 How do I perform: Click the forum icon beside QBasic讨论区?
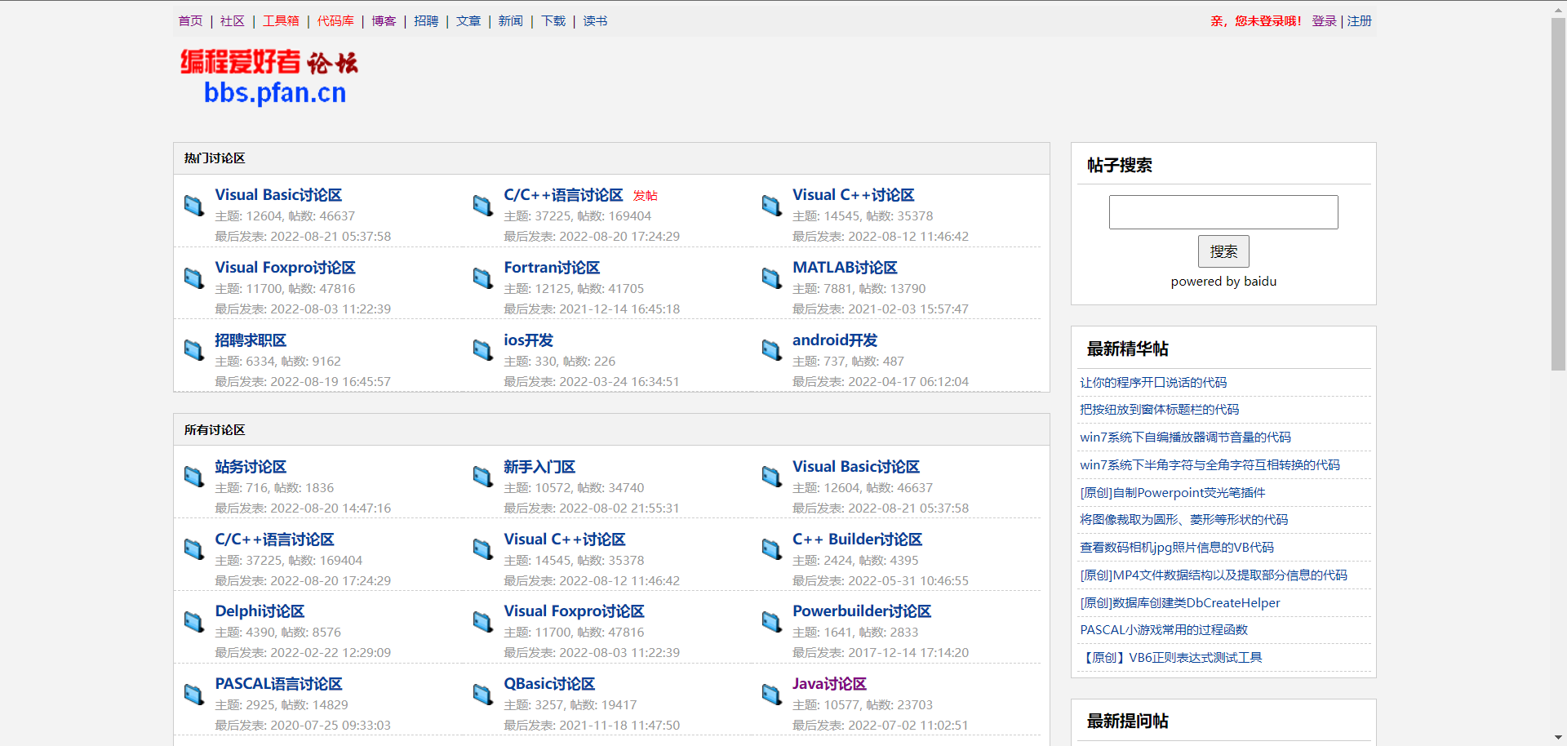(x=483, y=695)
